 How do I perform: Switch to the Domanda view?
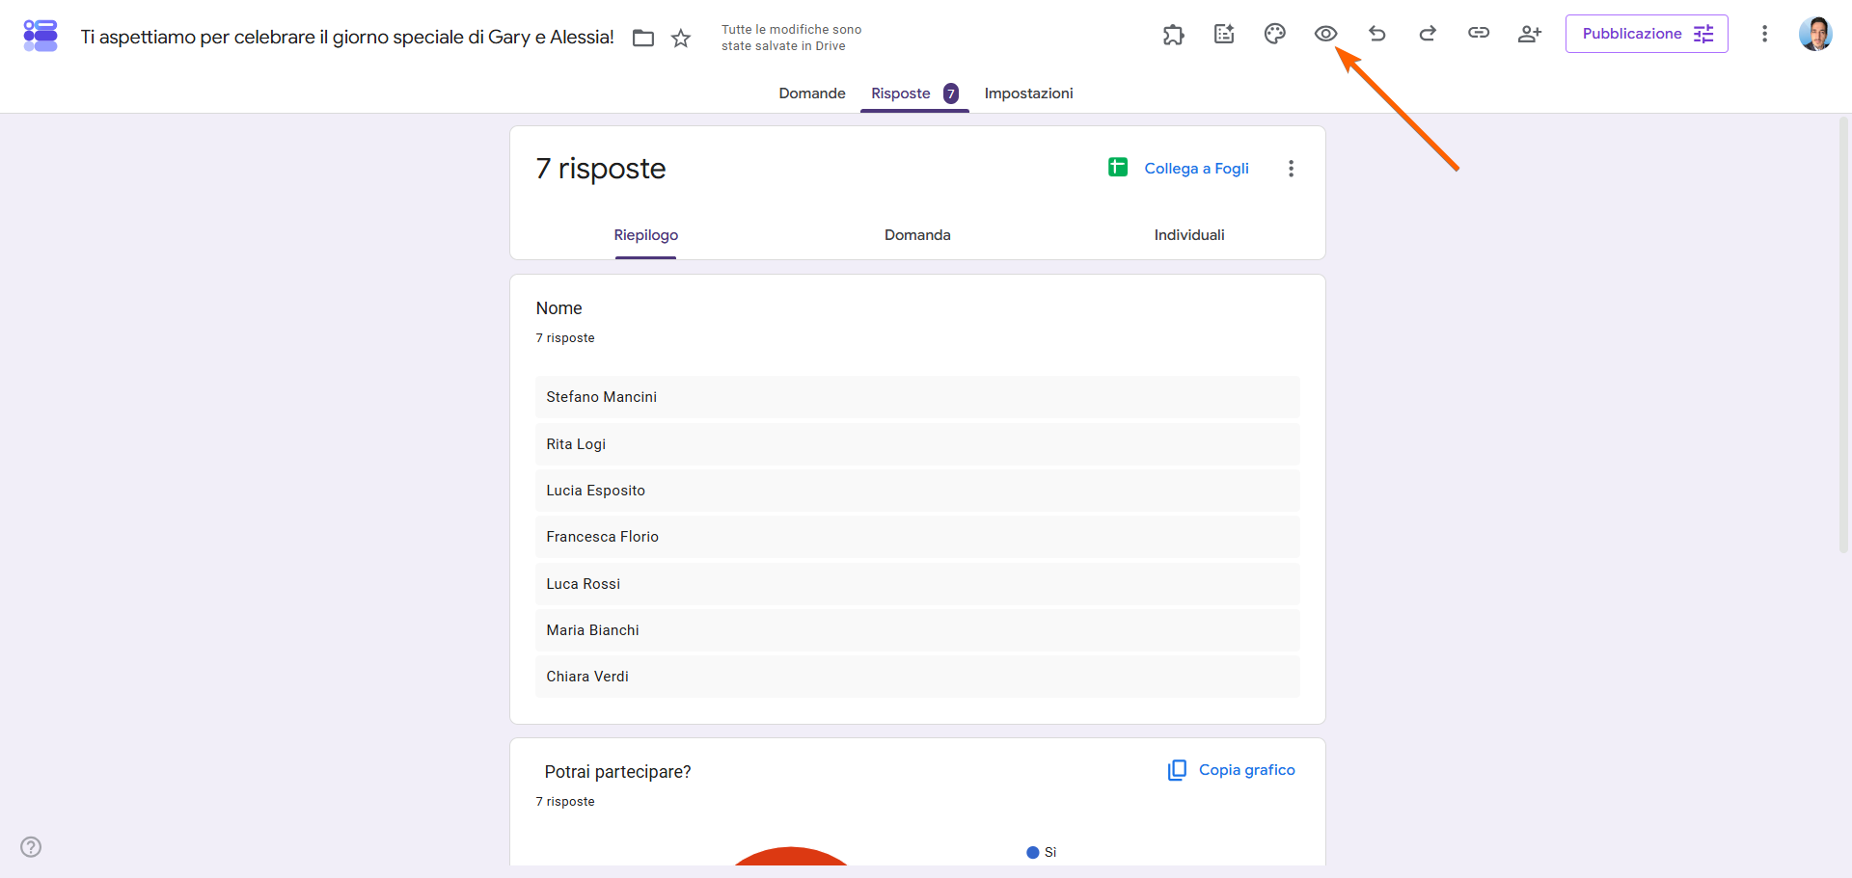pyautogui.click(x=917, y=235)
